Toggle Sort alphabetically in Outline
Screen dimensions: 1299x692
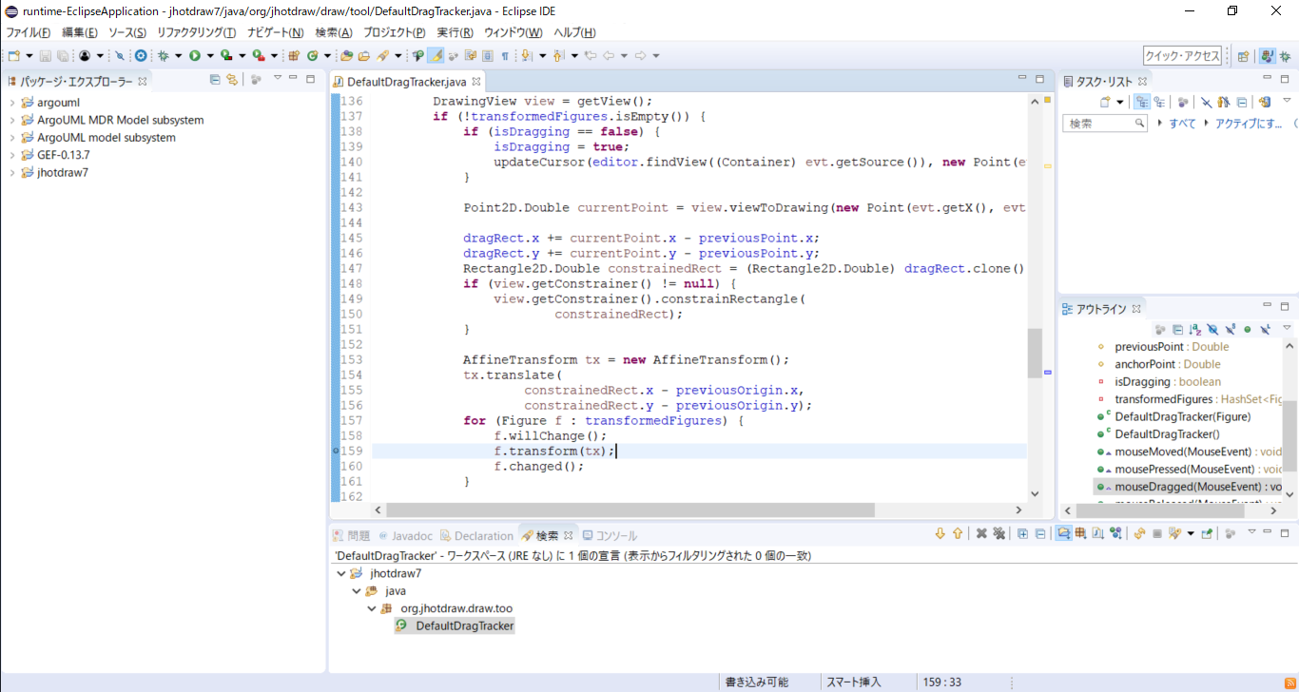click(x=1194, y=329)
